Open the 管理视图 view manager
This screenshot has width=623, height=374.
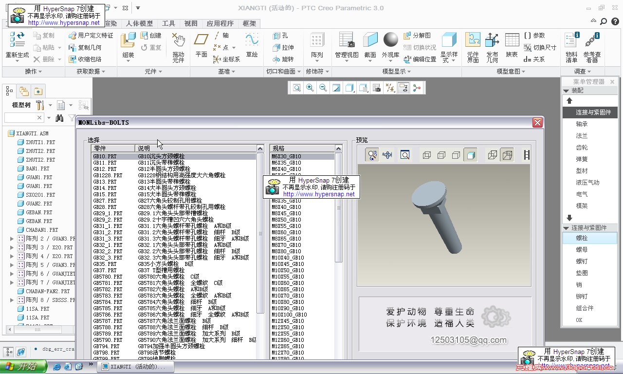point(347,39)
